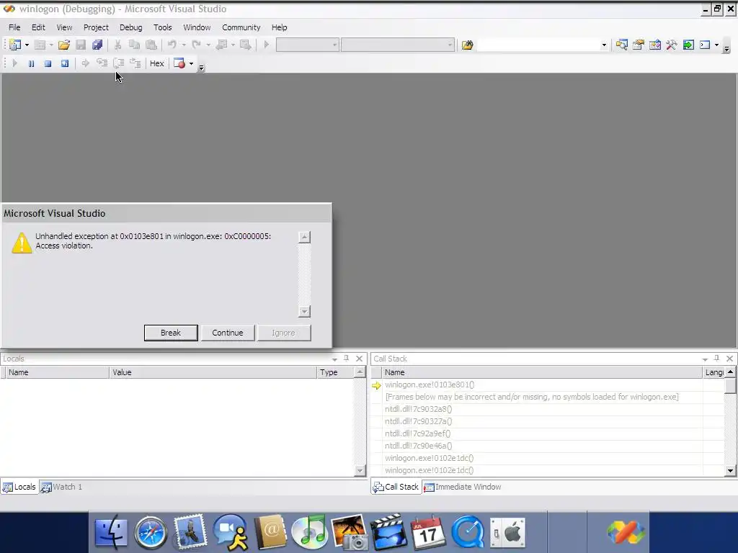The image size is (738, 553).
Task: Click the Break button in exception dialog
Action: click(171, 333)
